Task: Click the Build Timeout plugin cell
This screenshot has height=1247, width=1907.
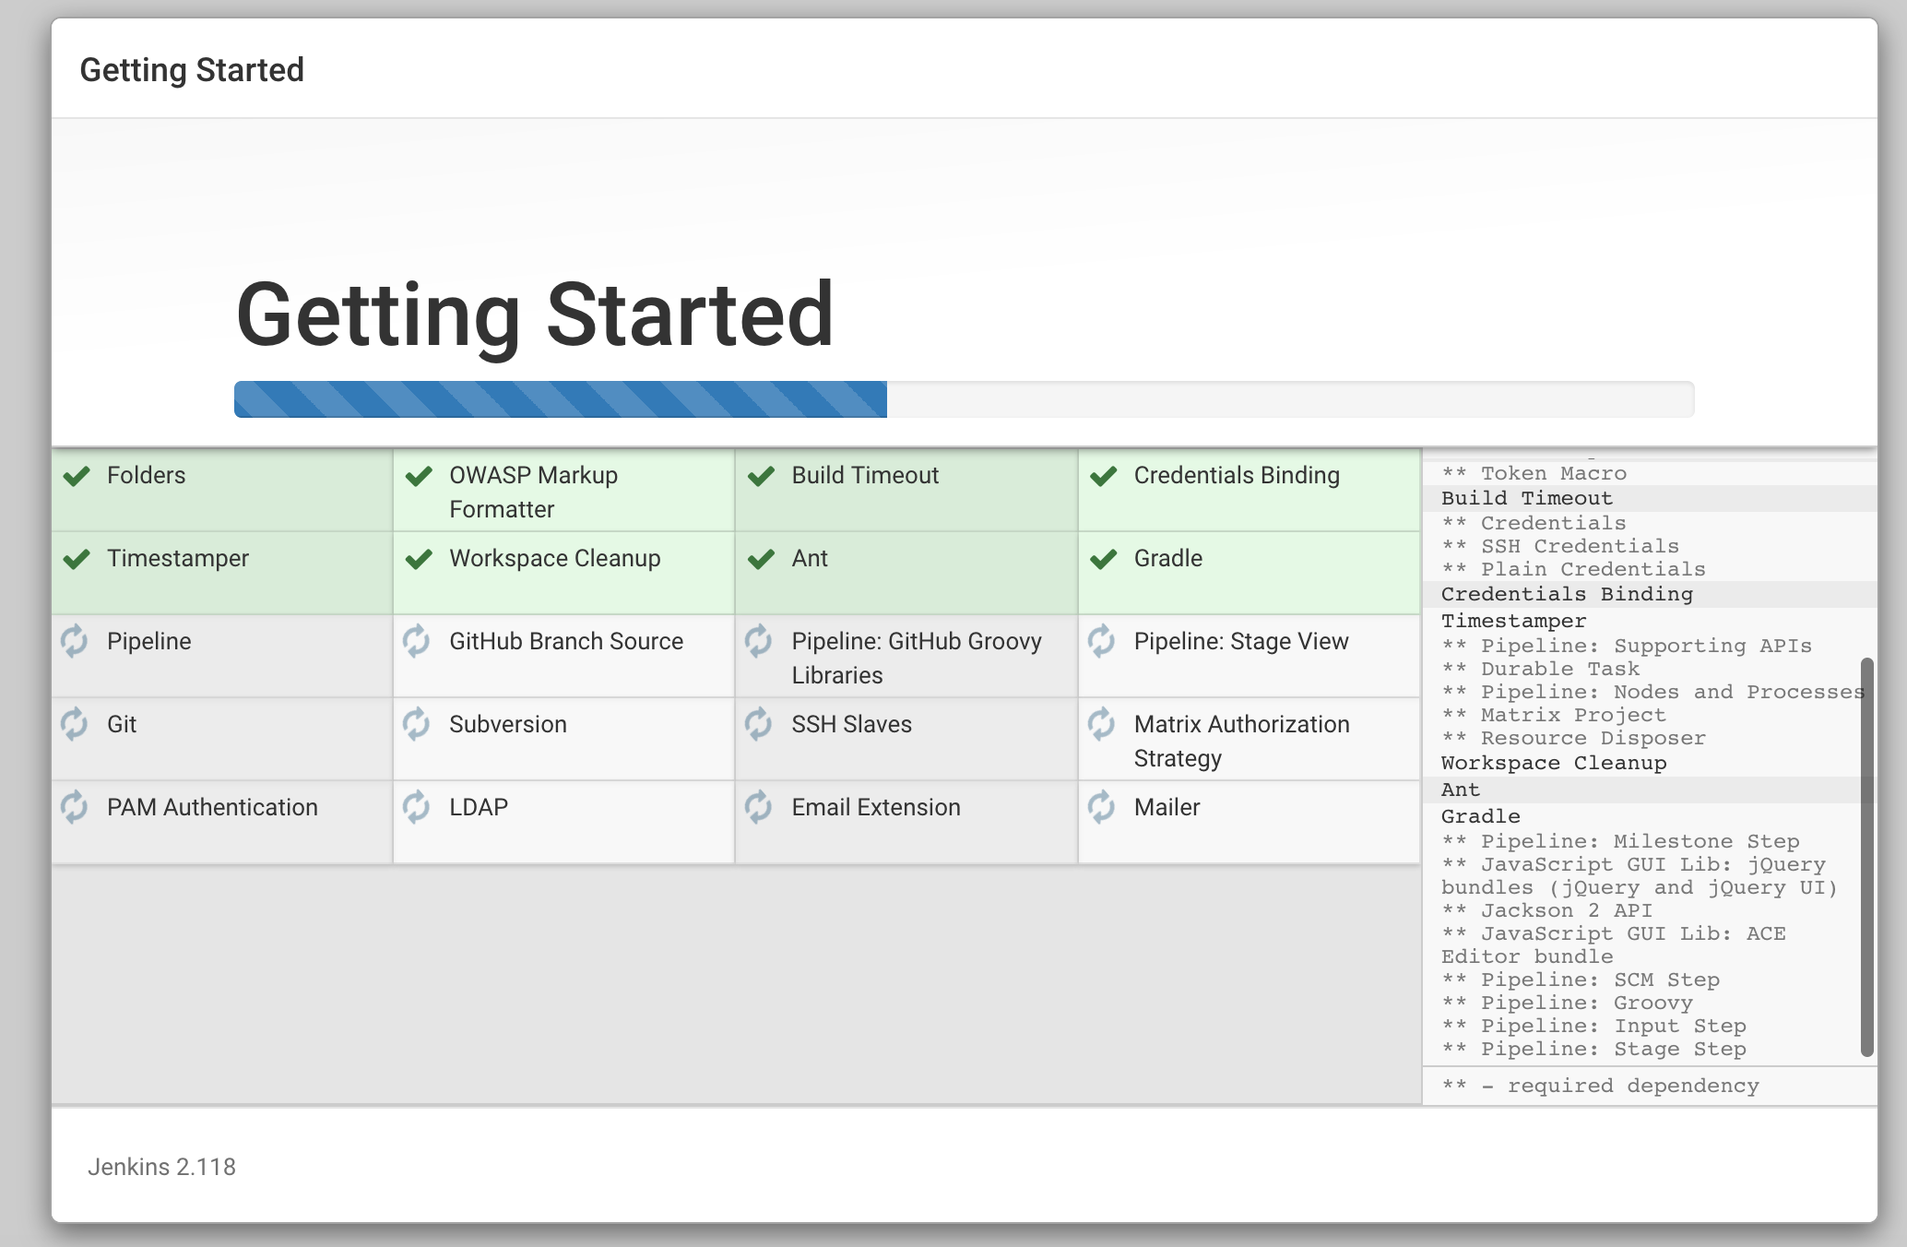Action: coord(864,476)
